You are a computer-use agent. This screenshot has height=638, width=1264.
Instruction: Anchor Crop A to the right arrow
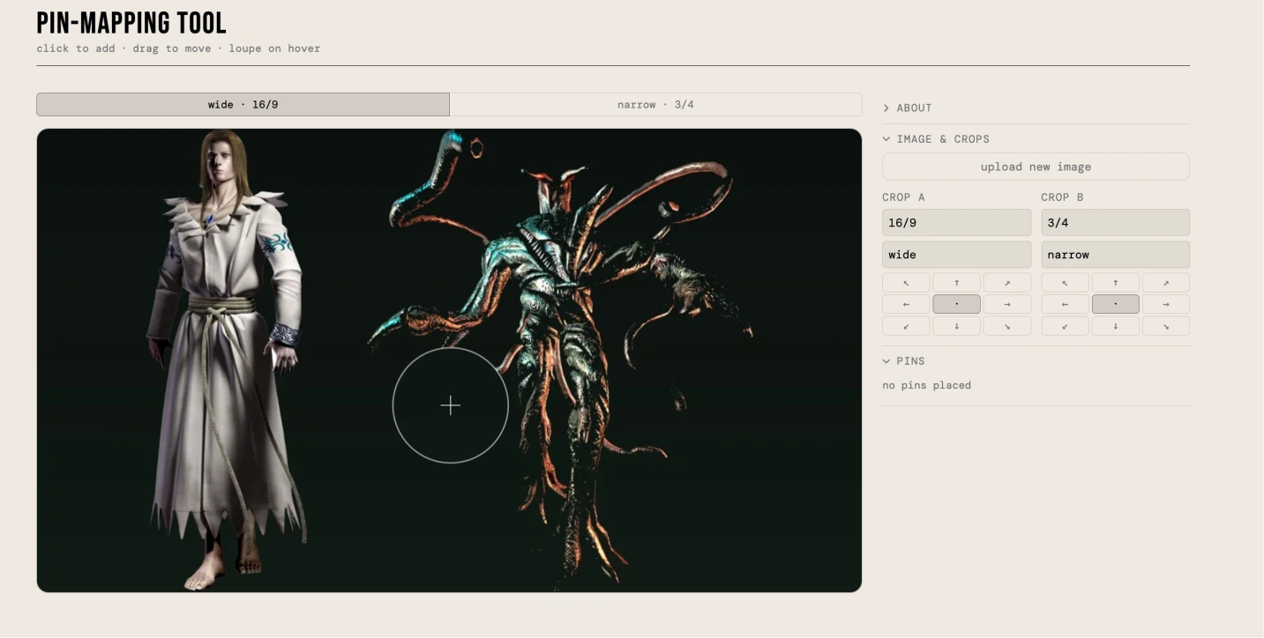tap(1007, 304)
